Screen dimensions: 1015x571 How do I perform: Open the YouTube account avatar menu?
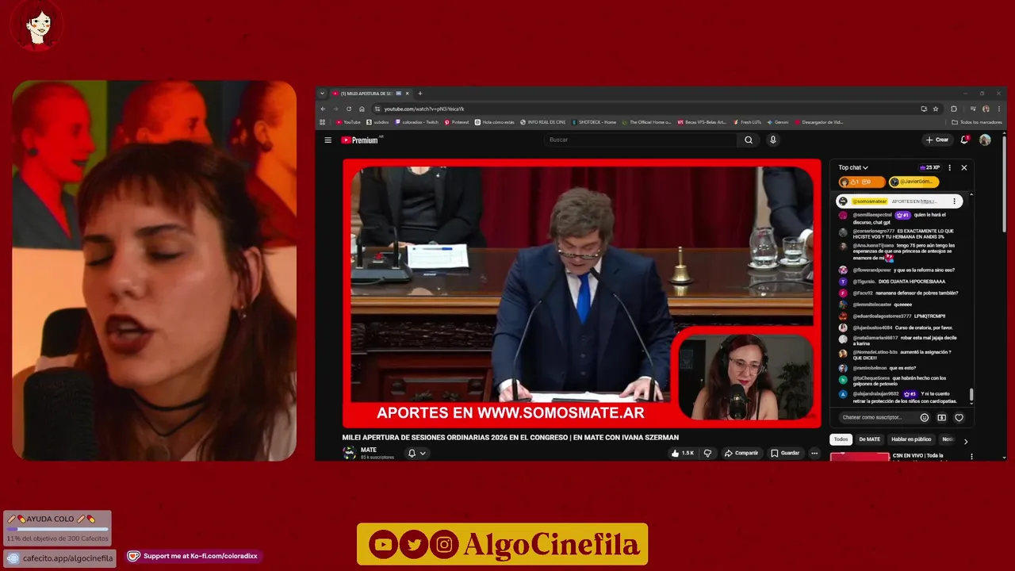pyautogui.click(x=985, y=140)
